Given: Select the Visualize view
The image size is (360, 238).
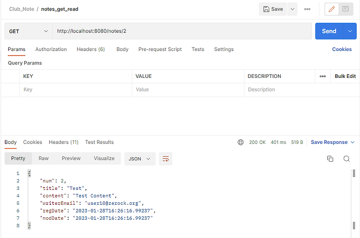Looking at the screenshot, I should (x=104, y=159).
